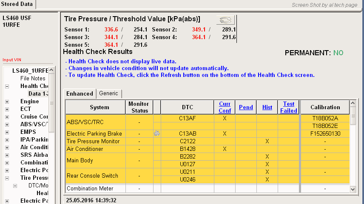Click the Curr Conf column link
Screen dimensions: 364x204
[x=225, y=107]
